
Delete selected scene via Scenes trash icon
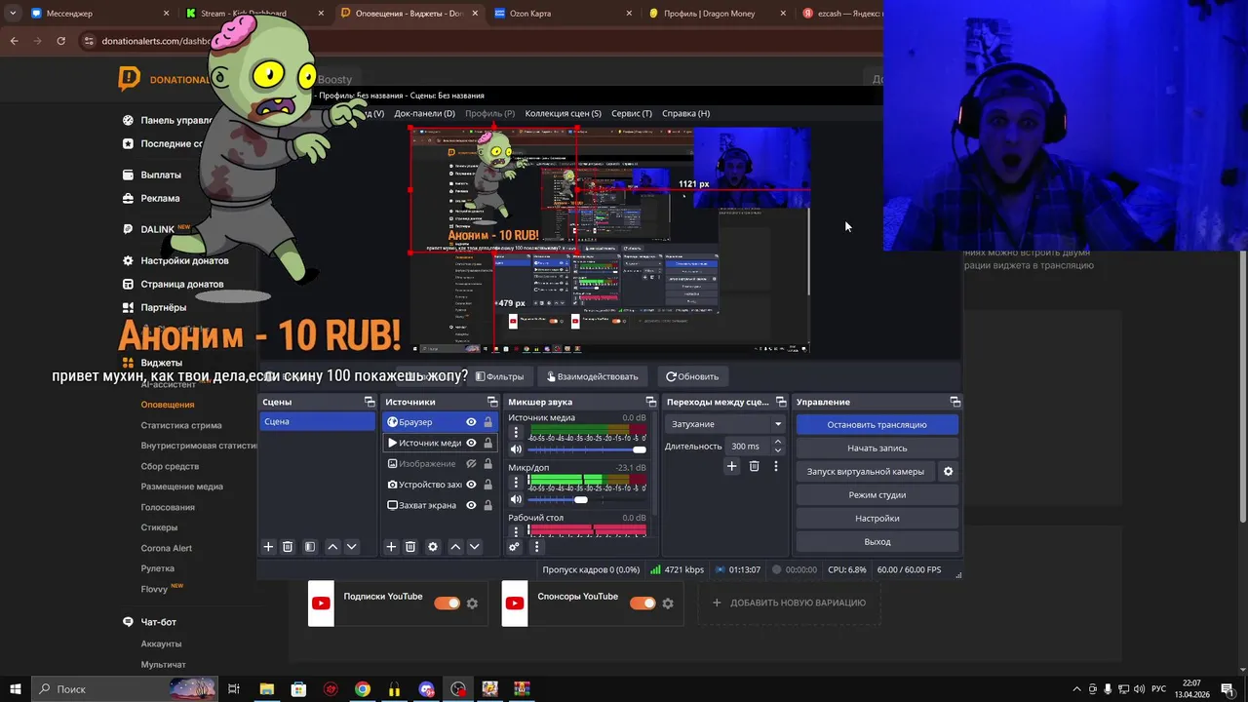tap(288, 547)
